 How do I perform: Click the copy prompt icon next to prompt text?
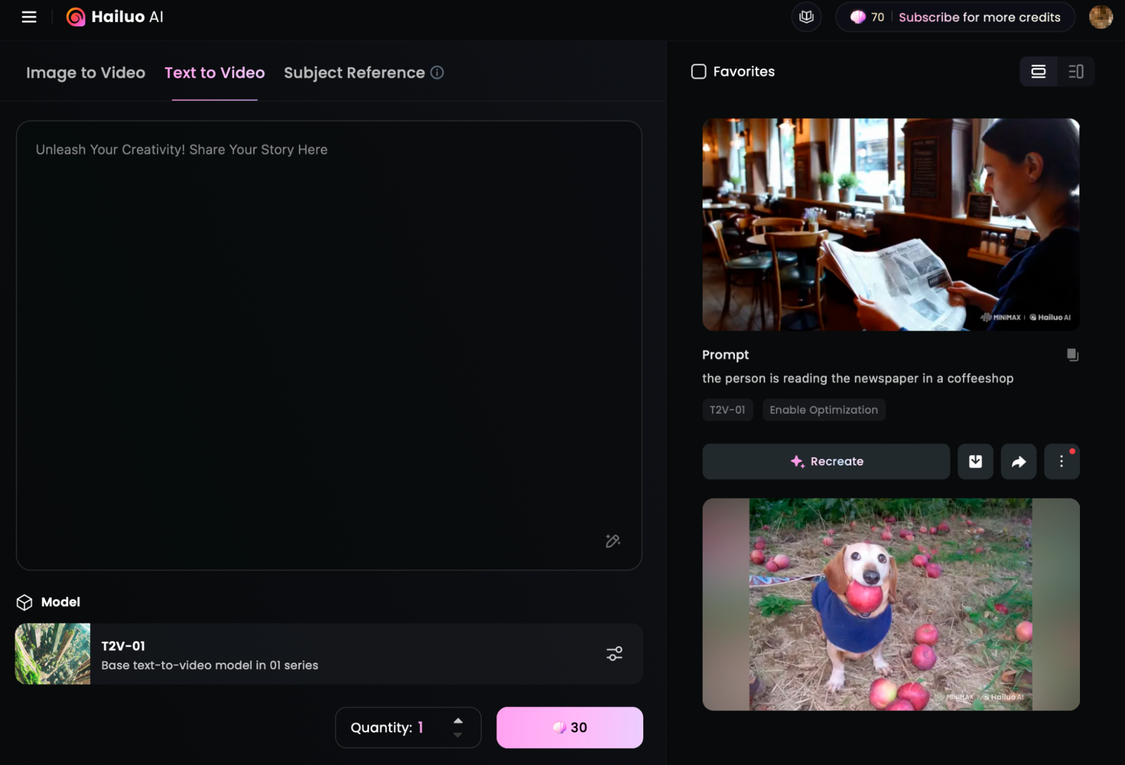pos(1072,354)
